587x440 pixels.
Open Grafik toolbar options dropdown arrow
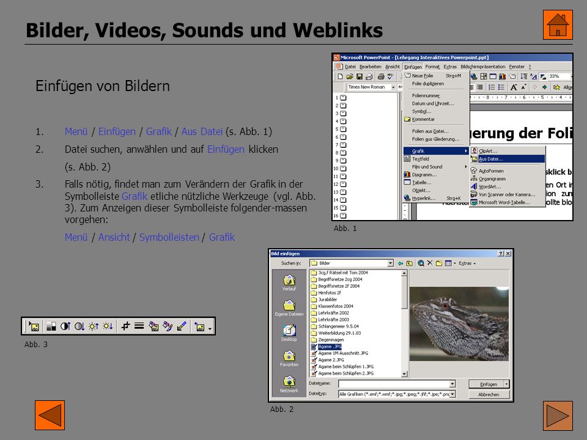210,329
